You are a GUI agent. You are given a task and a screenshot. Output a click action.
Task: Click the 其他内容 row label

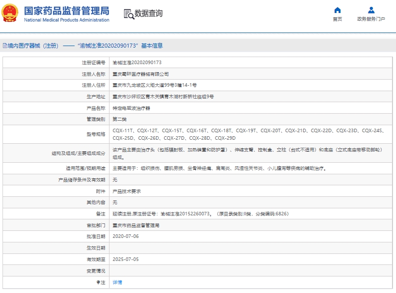(95, 202)
